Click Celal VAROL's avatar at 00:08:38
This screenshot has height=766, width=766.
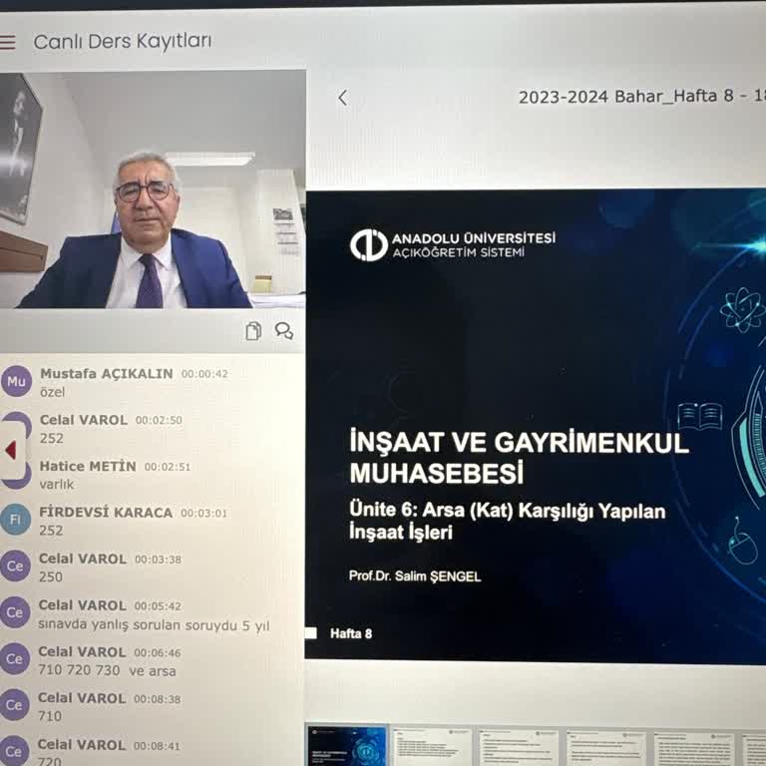pos(14,705)
